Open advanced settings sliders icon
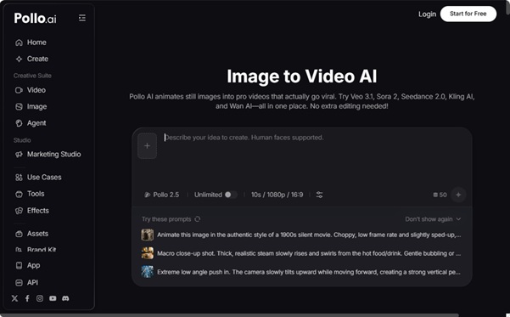This screenshot has height=317, width=510. coord(319,195)
